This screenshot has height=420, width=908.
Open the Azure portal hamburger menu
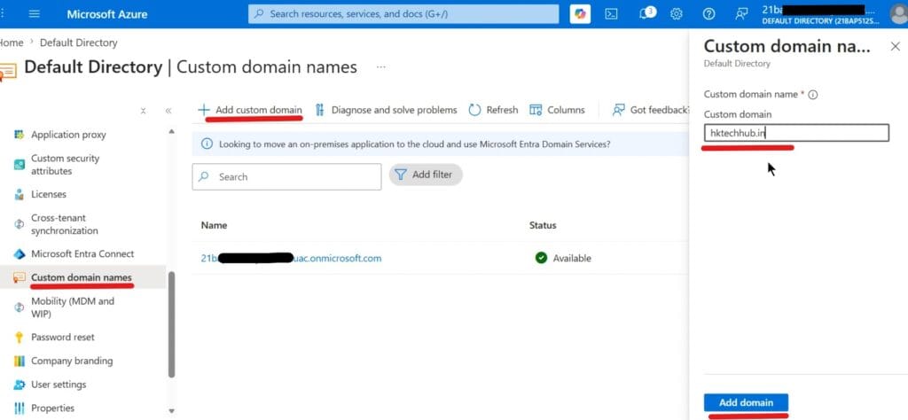pos(35,14)
